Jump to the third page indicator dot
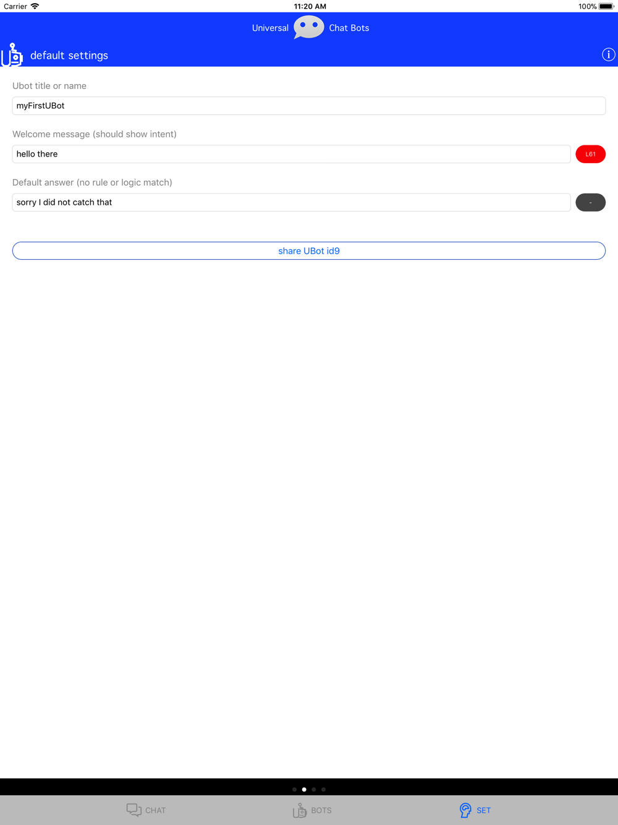 [314, 789]
